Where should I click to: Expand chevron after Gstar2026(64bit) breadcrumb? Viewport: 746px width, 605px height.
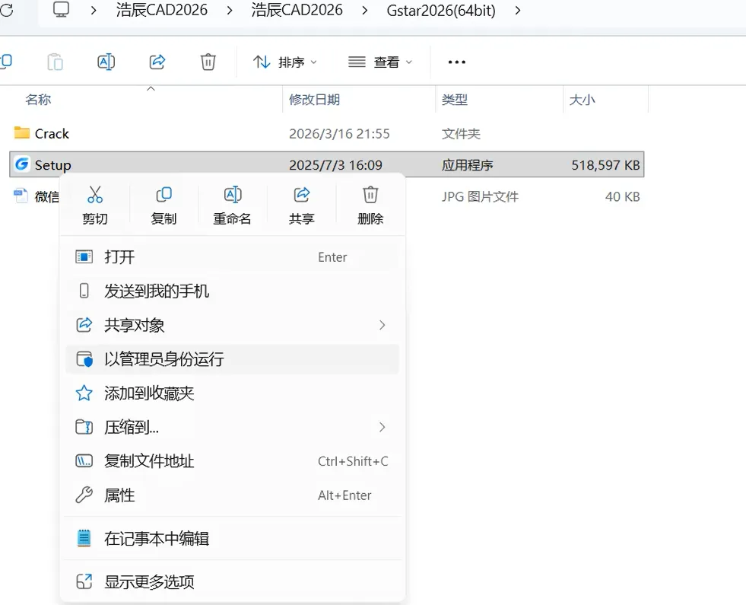click(x=518, y=10)
